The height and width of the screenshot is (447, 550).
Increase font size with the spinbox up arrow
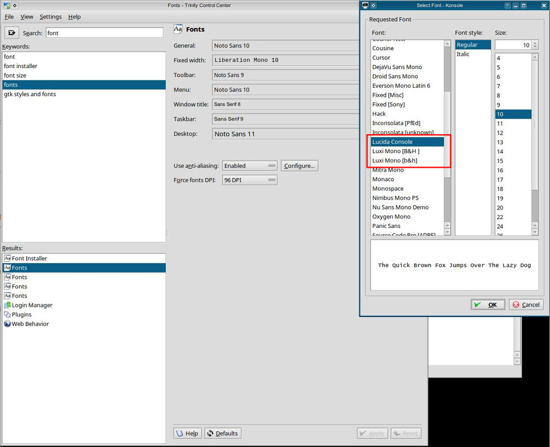click(x=535, y=42)
